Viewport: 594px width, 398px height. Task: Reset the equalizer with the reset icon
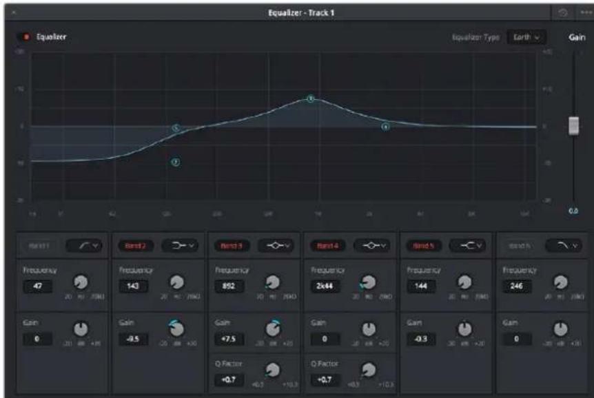(x=563, y=12)
